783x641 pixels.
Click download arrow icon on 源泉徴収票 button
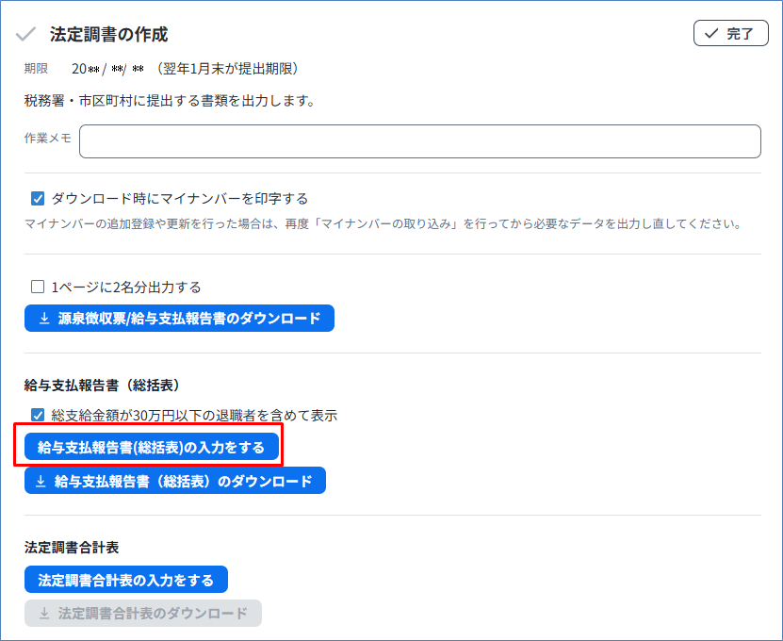(x=44, y=319)
